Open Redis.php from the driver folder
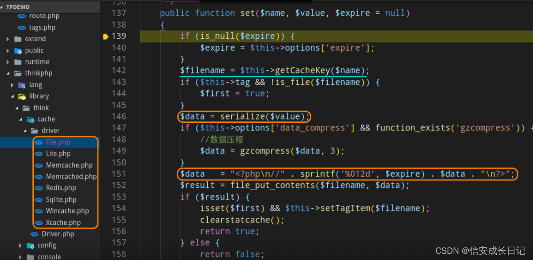 (x=61, y=188)
